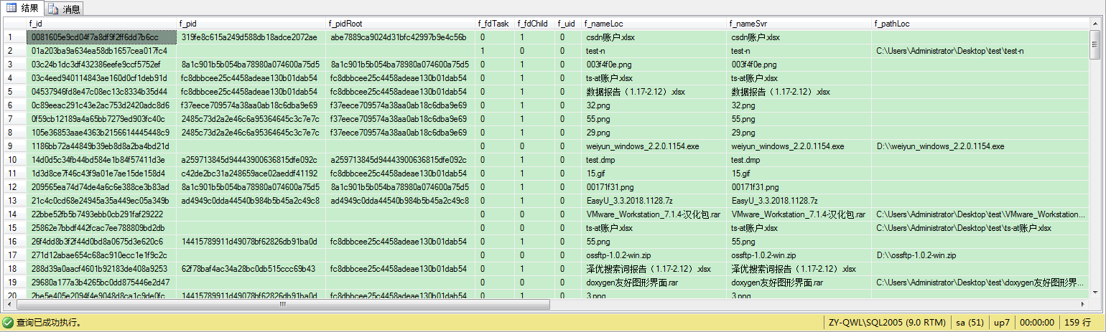Select the f_fdChild column header
This screenshot has width=1106, height=332.
534,24
